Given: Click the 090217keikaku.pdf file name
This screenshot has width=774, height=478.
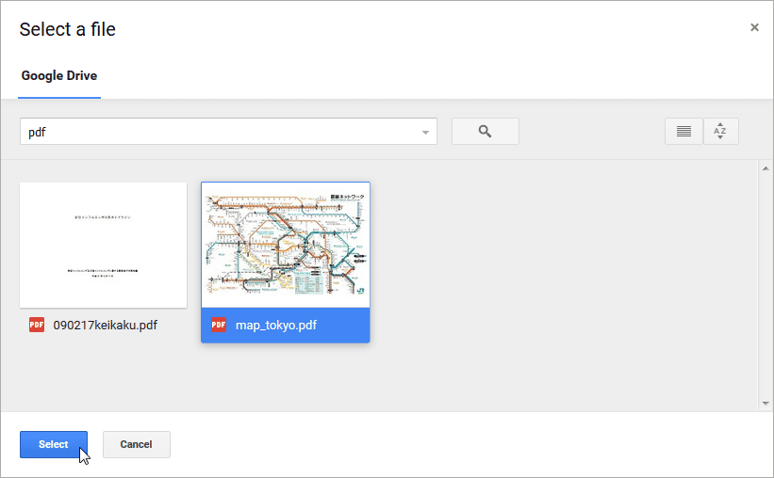Looking at the screenshot, I should [x=106, y=326].
